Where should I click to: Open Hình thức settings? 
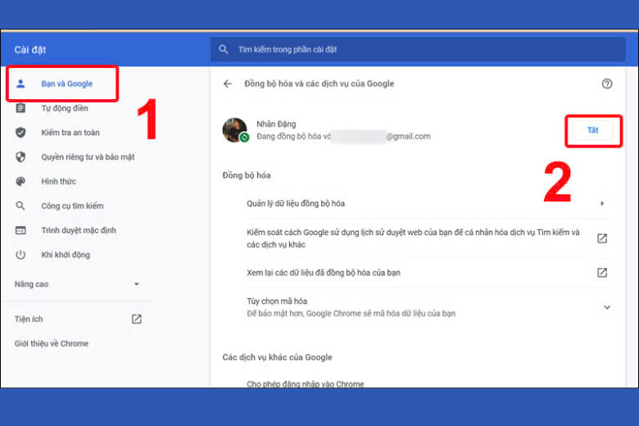[x=58, y=181]
